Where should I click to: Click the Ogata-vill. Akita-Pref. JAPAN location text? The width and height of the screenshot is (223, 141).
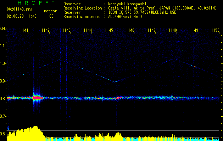[162, 8]
